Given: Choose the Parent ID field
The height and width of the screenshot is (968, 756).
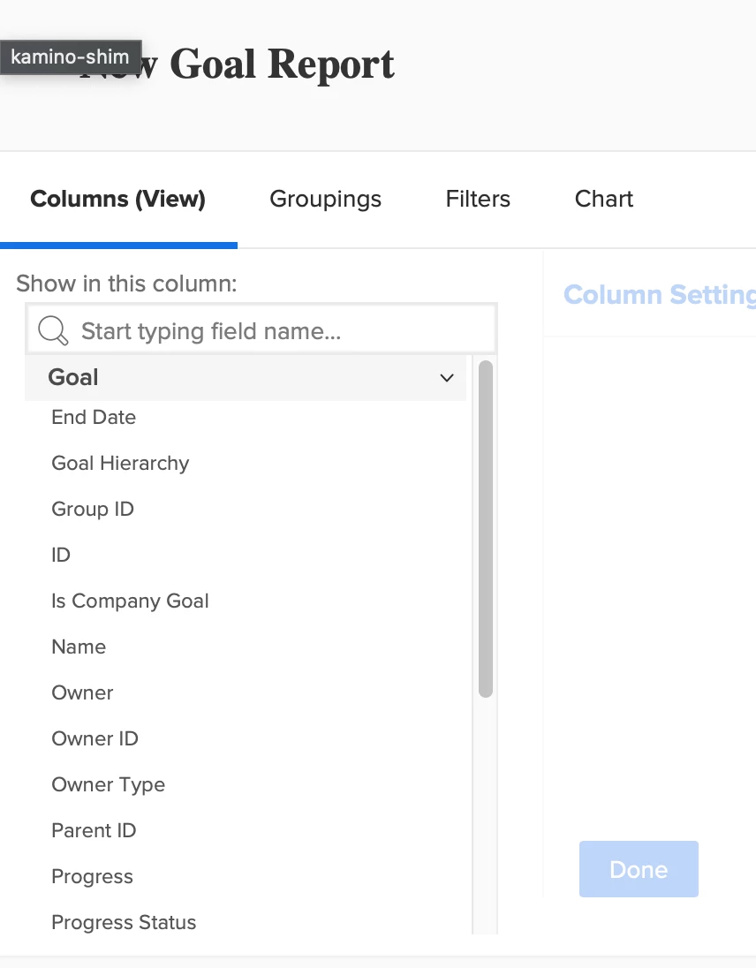Looking at the screenshot, I should [x=94, y=831].
